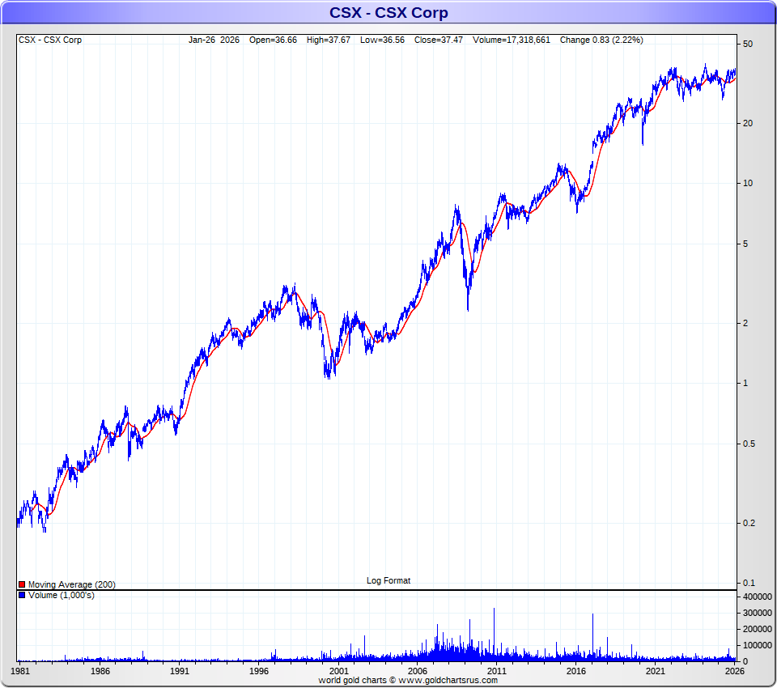The width and height of the screenshot is (777, 688).
Task: Click the 'Close=37.47' value
Action: [439, 40]
